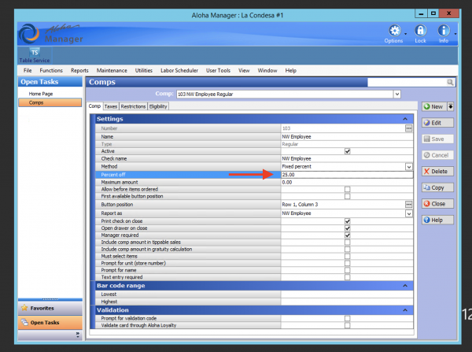
Task: Open the New button dropdown arrow
Action: coord(451,106)
